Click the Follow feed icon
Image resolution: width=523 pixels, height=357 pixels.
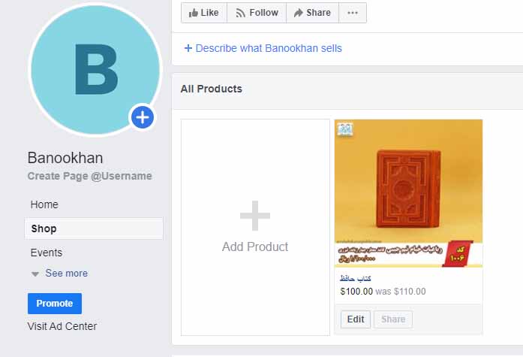(x=240, y=13)
